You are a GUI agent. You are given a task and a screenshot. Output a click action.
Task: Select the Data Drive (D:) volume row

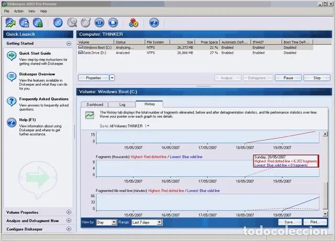pos(195,53)
